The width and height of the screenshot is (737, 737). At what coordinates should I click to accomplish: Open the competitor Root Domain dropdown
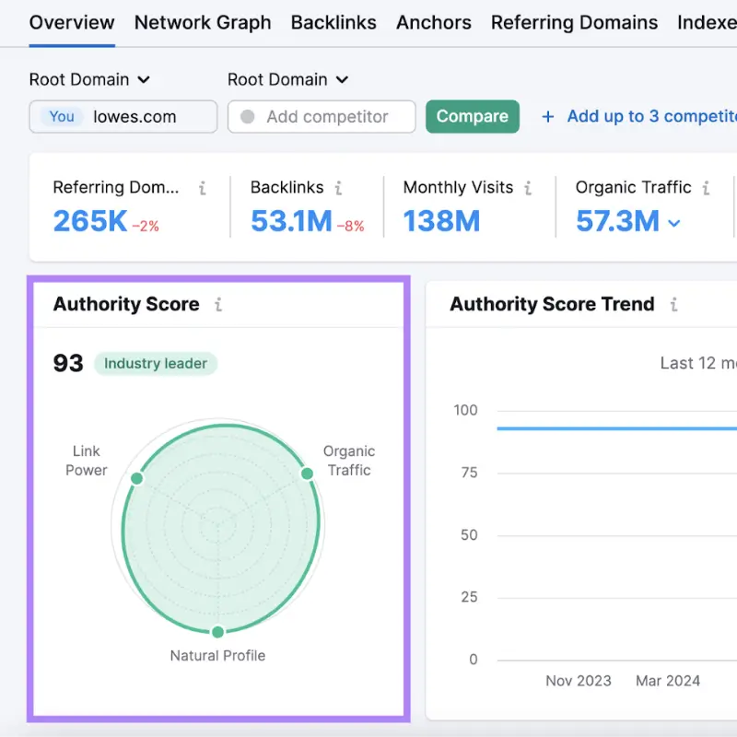pyautogui.click(x=287, y=79)
